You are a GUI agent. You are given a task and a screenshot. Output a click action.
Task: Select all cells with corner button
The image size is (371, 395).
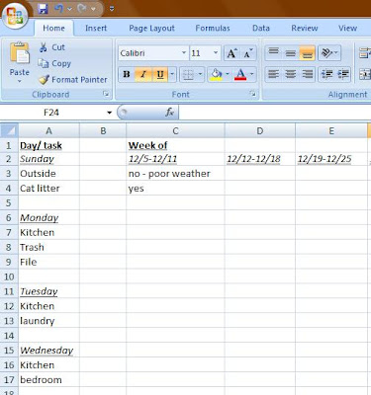coord(9,130)
